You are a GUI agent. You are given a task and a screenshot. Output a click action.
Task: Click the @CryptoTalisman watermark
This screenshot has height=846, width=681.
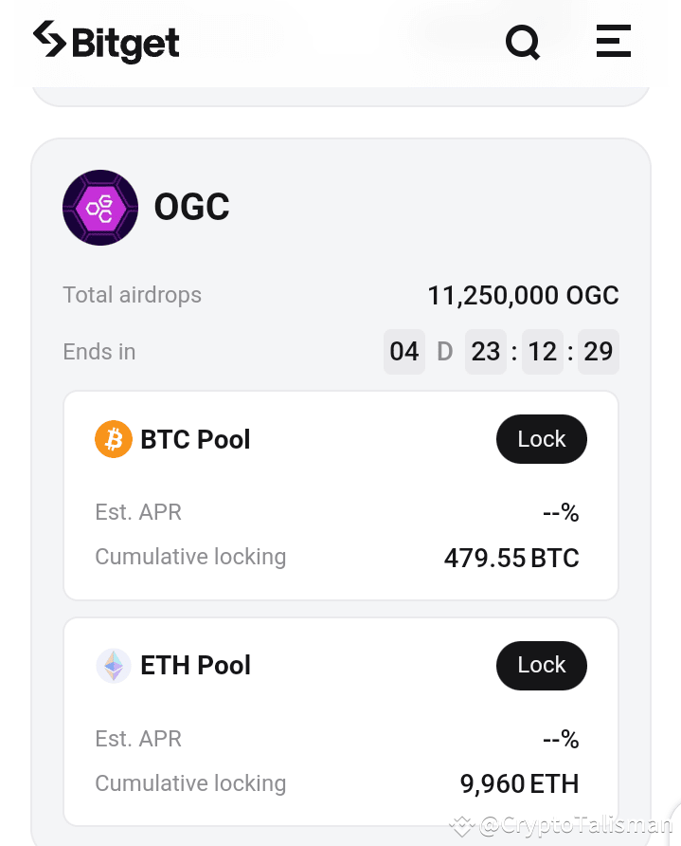tap(565, 824)
